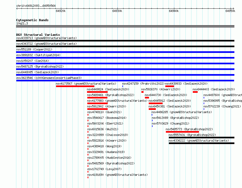242x188 pixels.
Task: Click nsv5482569 (ByrskaBishop2022) label
Action: tap(111, 163)
